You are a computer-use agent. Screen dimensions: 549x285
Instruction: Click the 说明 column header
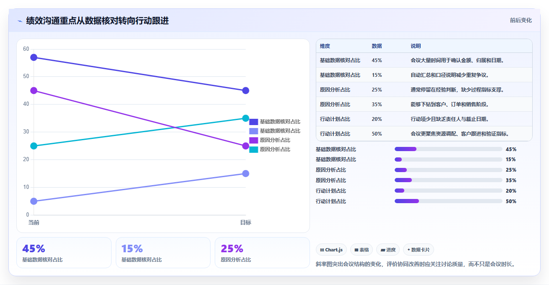click(416, 46)
